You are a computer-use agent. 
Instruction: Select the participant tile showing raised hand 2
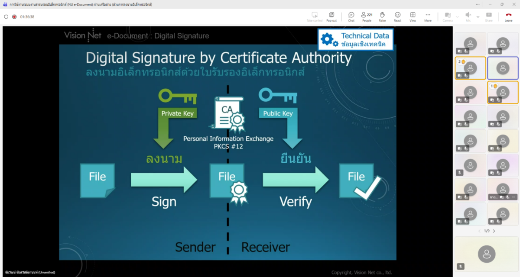470,68
